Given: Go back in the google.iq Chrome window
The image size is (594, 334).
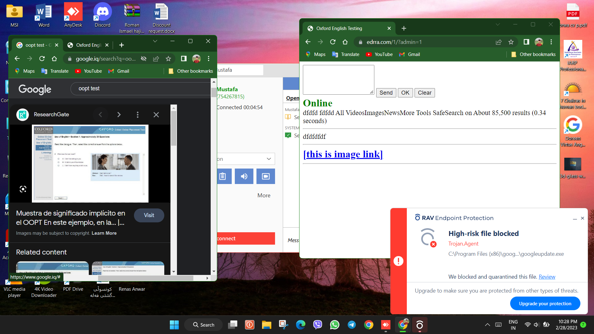Looking at the screenshot, I should click(x=17, y=59).
